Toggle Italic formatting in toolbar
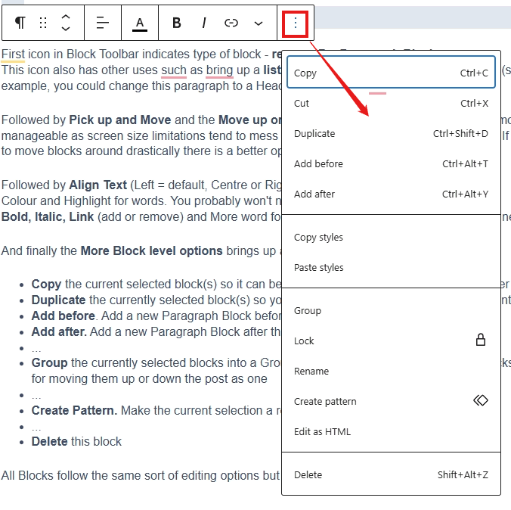The width and height of the screenshot is (511, 510). pos(204,23)
